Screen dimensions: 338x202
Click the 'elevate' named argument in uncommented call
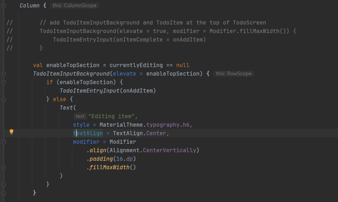point(124,74)
